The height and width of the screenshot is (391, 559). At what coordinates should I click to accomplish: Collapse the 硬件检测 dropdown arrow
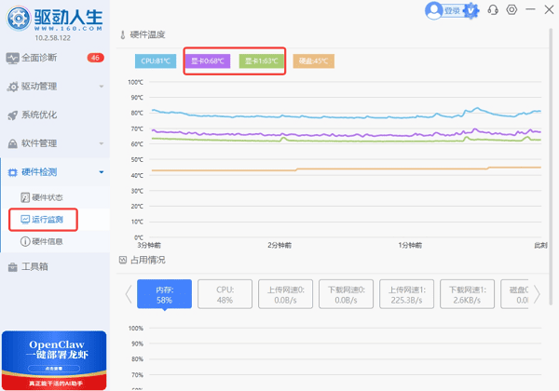click(x=102, y=172)
